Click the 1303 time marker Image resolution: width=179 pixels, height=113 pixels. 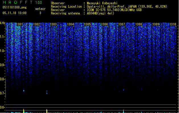click(54, 24)
